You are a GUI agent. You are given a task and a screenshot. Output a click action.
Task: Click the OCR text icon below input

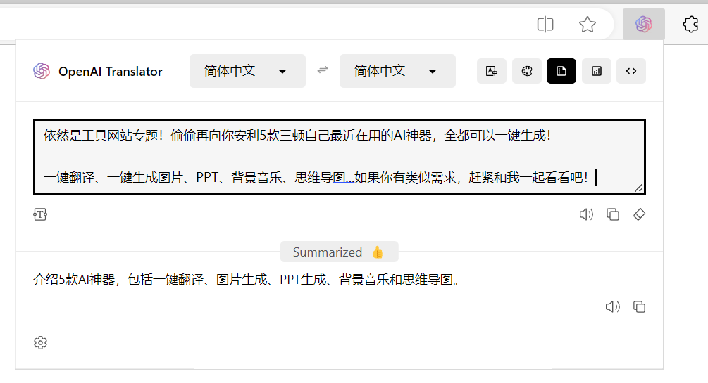point(40,214)
